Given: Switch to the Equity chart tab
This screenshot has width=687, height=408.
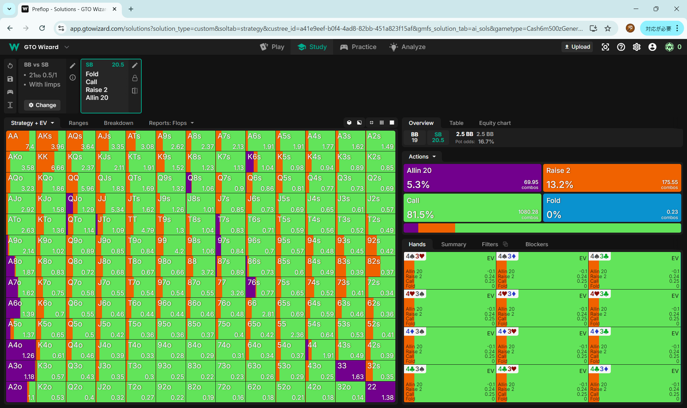Looking at the screenshot, I should [x=494, y=123].
